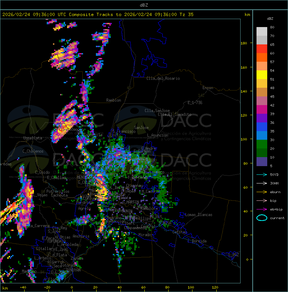Click the 'C_Chilenos' map label
The height and width of the screenshot is (292, 288).
pyautogui.click(x=33, y=151)
